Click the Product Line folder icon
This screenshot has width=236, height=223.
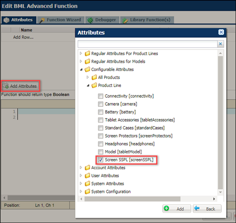tap(94, 85)
